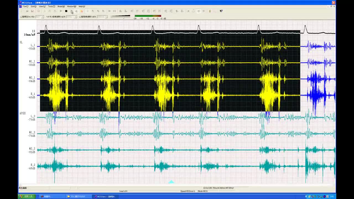
Task: Click the Play button in the toolbar
Action: [61, 11]
